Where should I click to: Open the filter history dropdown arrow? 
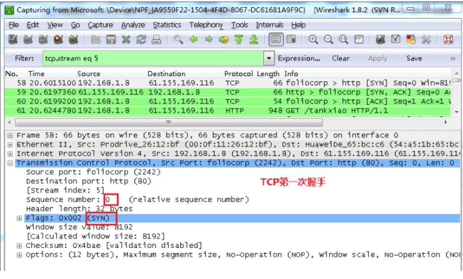pyautogui.click(x=269, y=58)
